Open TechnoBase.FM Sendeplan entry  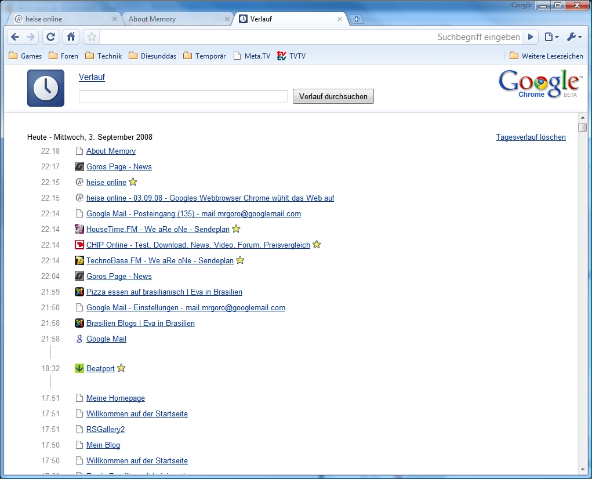160,260
